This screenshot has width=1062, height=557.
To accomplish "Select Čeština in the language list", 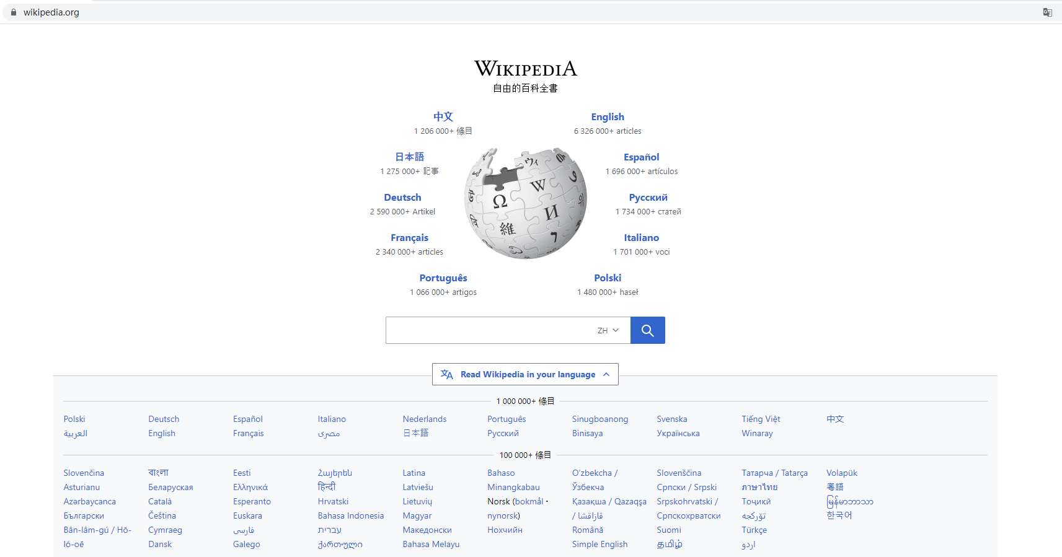I will click(162, 516).
